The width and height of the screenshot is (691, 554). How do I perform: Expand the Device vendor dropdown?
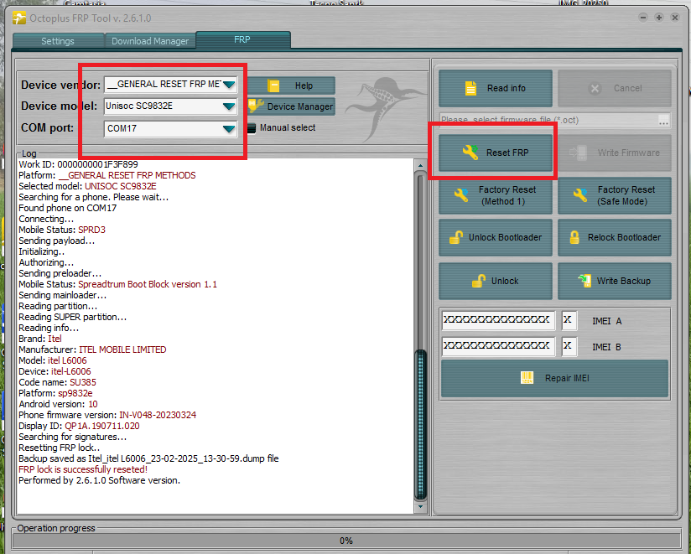pyautogui.click(x=229, y=85)
